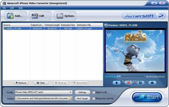Click the Find Target button
The width and height of the screenshot is (169, 107).
click(x=82, y=98)
